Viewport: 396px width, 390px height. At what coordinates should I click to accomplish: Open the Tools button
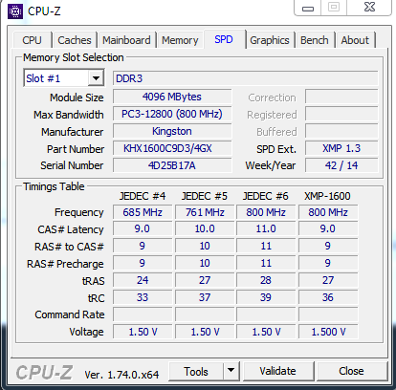coord(196,372)
